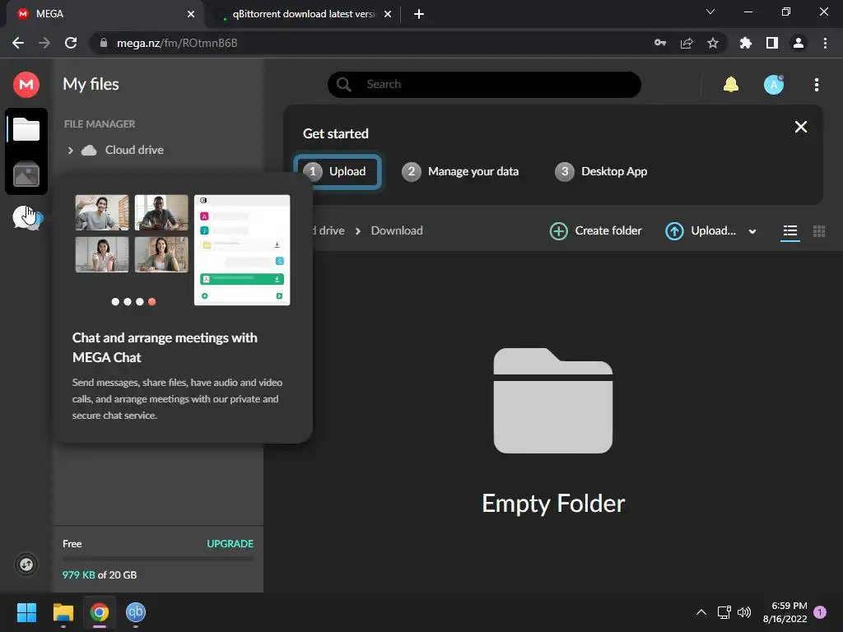Open the saved passwords key icon
843x632 pixels.
[660, 43]
